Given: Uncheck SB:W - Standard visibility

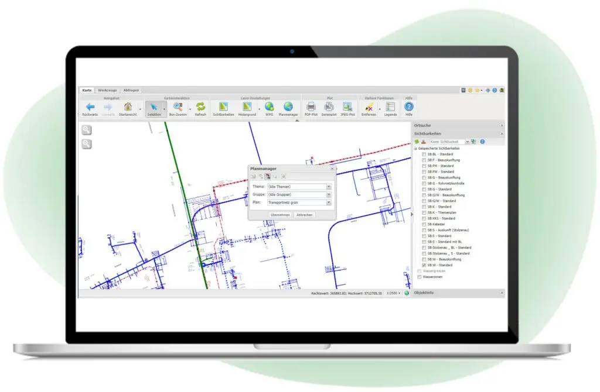Looking at the screenshot, I should [x=424, y=265].
